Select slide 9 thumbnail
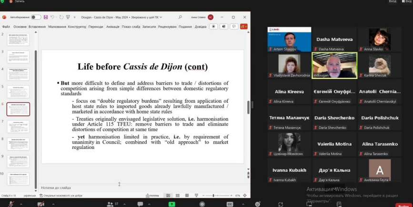This screenshot has width=413, height=207. click(x=18, y=161)
